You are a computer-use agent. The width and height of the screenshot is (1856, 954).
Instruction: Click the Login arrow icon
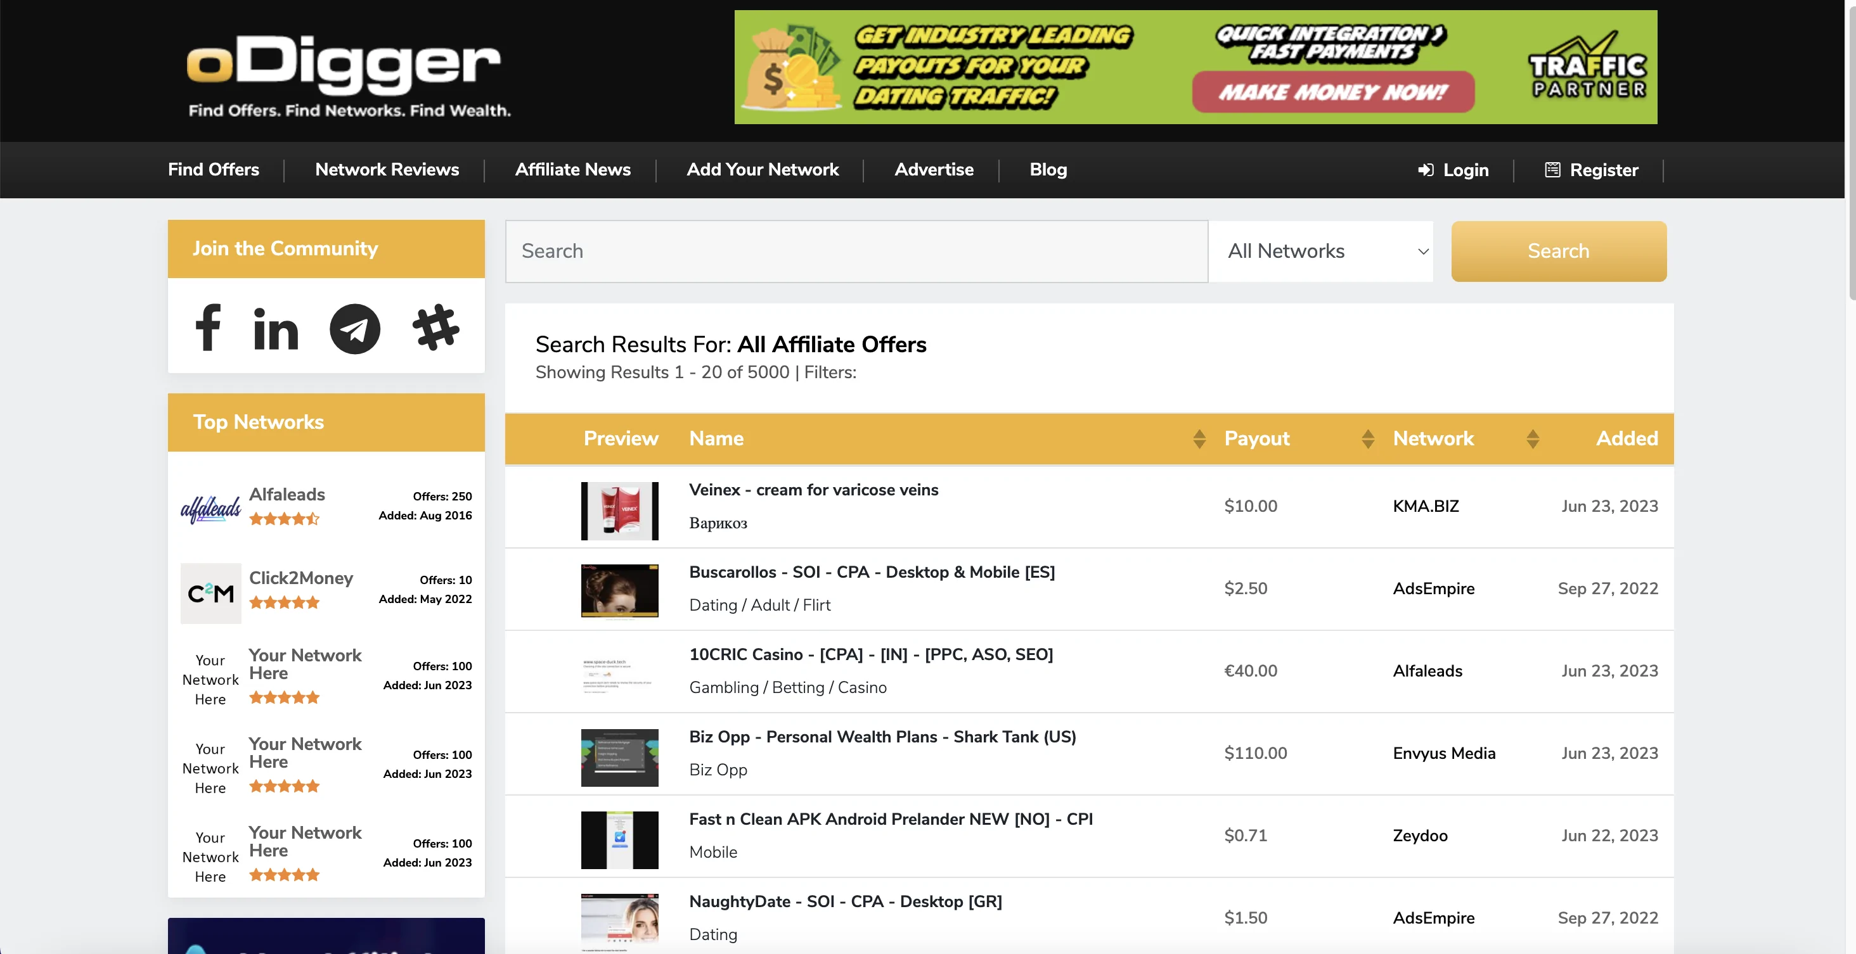click(1425, 170)
